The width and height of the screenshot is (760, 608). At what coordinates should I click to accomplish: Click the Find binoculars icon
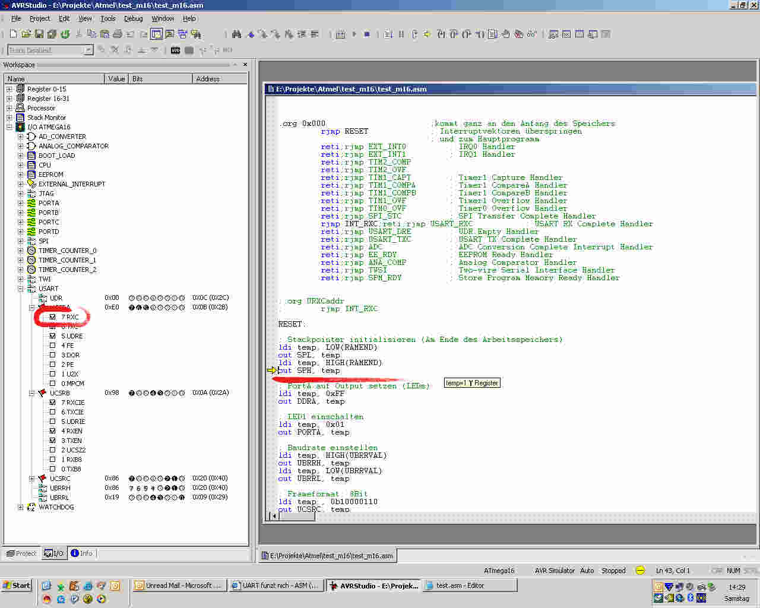coord(236,34)
